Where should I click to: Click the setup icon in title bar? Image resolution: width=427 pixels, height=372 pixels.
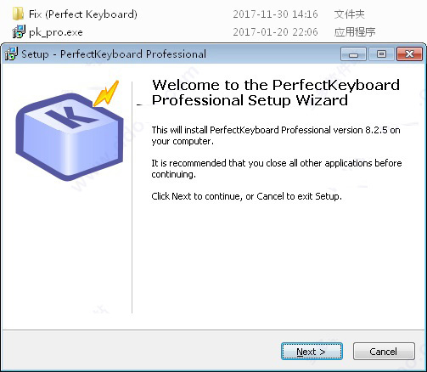coord(11,54)
